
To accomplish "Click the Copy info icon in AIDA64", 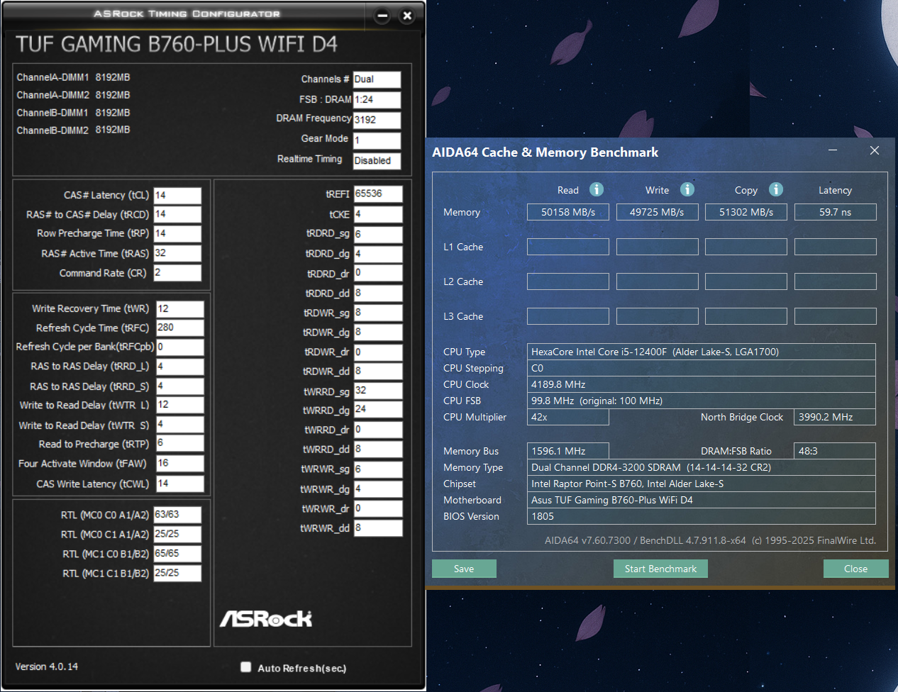I will (776, 189).
